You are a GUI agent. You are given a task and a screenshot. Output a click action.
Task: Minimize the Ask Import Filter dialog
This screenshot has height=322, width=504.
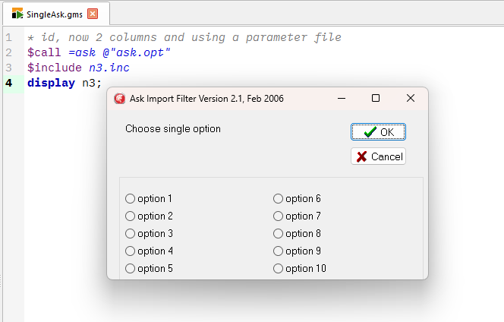click(x=341, y=98)
